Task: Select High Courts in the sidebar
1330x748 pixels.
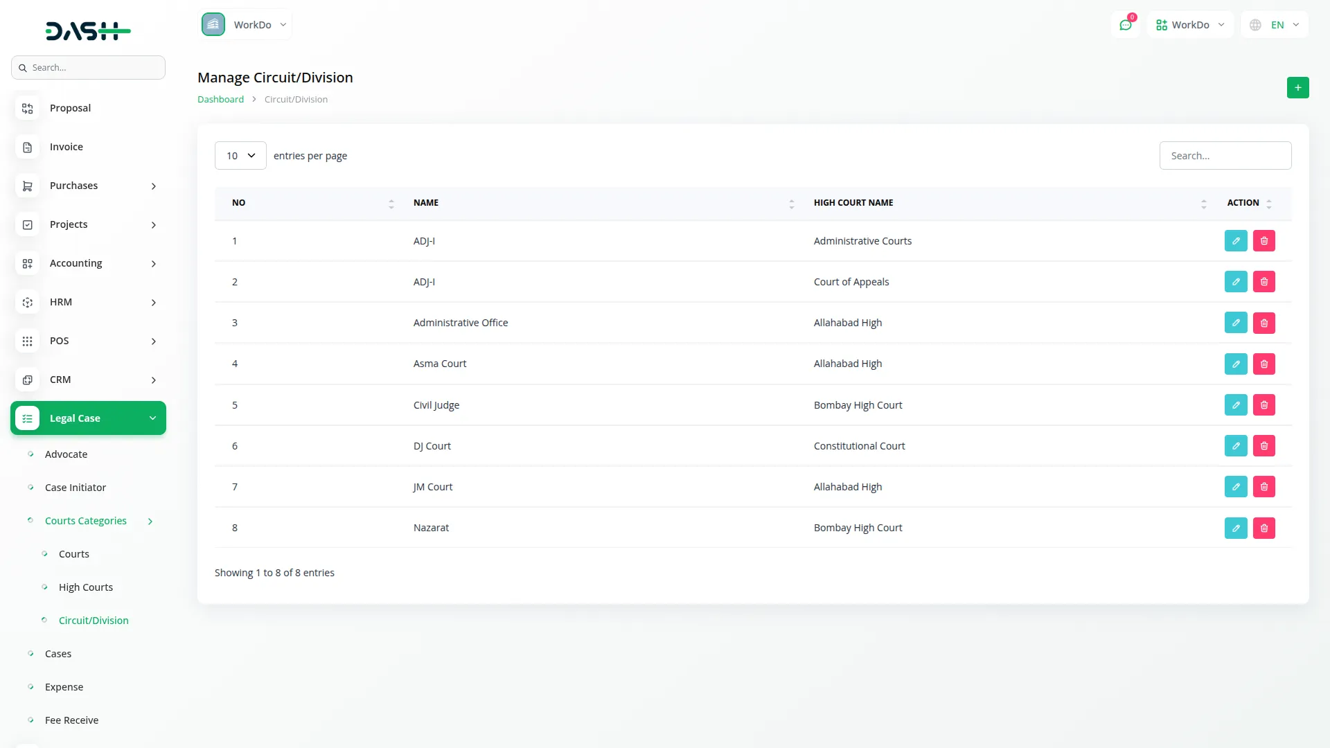Action: point(85,587)
